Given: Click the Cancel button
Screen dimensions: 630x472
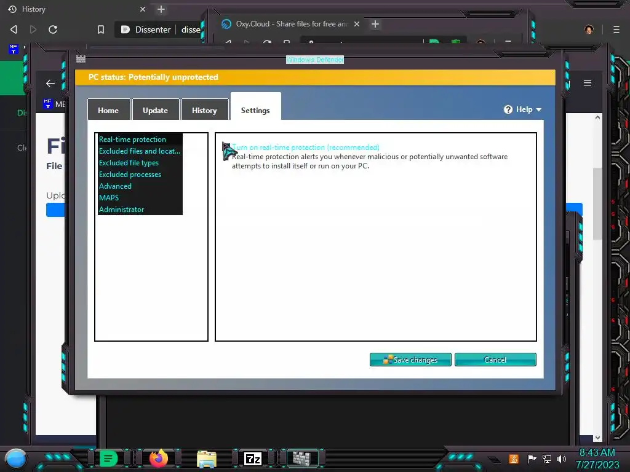Looking at the screenshot, I should pyautogui.click(x=495, y=360).
